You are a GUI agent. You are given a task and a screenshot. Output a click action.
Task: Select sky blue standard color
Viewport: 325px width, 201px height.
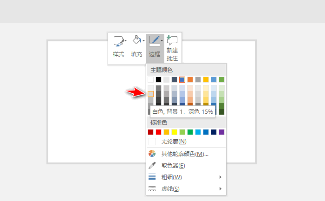pyautogui.click(x=198, y=132)
